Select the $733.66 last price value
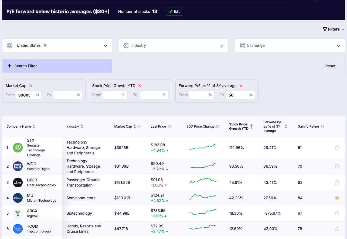The width and height of the screenshot is (347, 239). [x=158, y=211]
